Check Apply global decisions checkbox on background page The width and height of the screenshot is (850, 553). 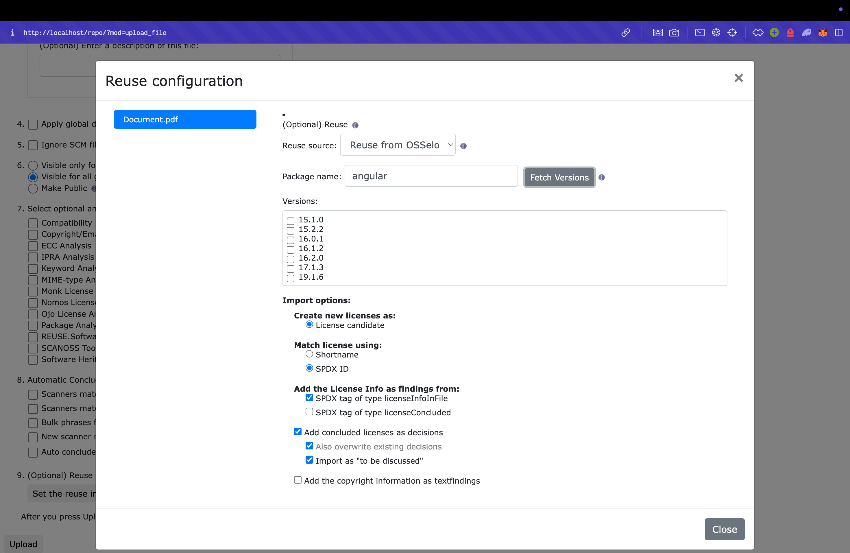click(33, 124)
